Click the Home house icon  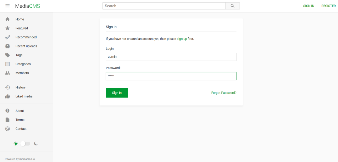pos(7,19)
